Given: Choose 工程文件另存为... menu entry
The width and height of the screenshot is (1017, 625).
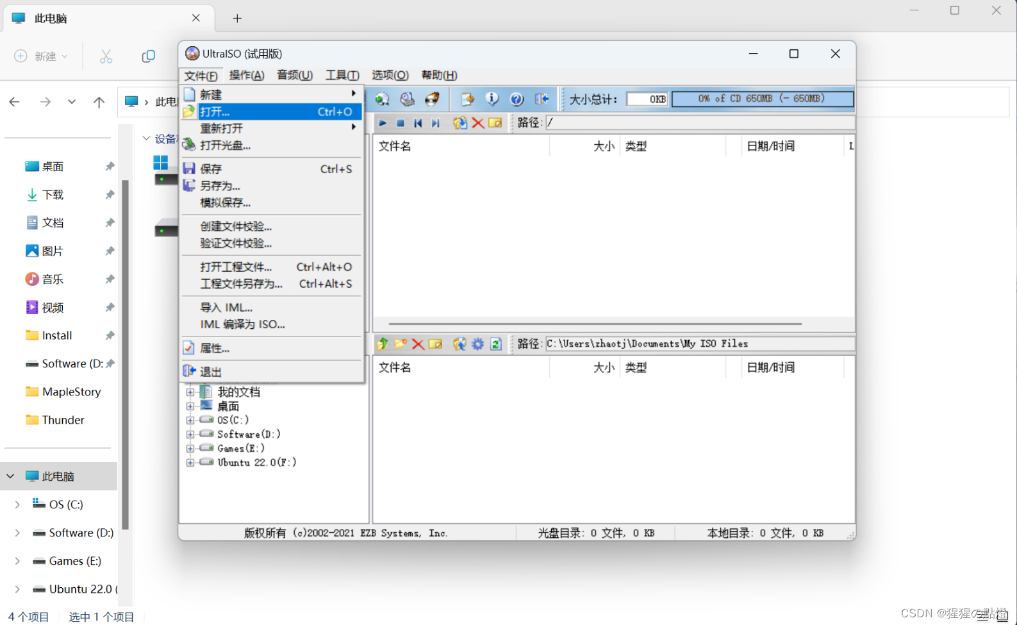Looking at the screenshot, I should [272, 283].
